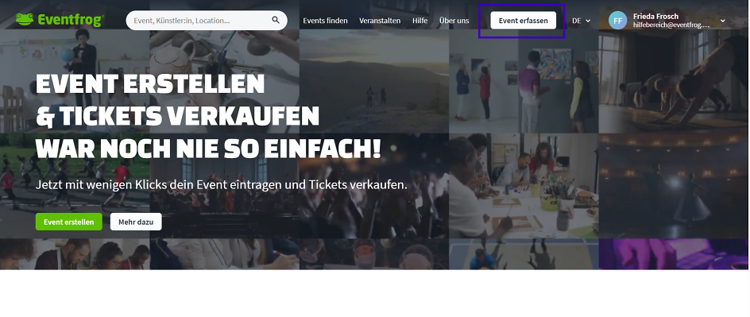Screen dimensions: 750x317
Task: Open the Events finden menu
Action: pos(325,21)
